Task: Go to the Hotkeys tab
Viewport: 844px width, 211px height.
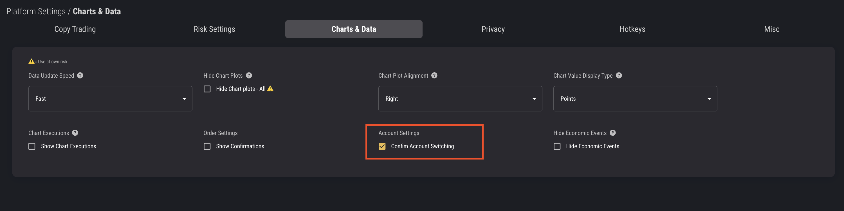Action: [x=632, y=29]
